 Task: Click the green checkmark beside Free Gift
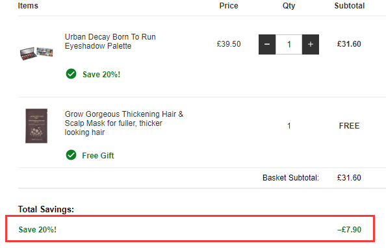[x=71, y=155]
